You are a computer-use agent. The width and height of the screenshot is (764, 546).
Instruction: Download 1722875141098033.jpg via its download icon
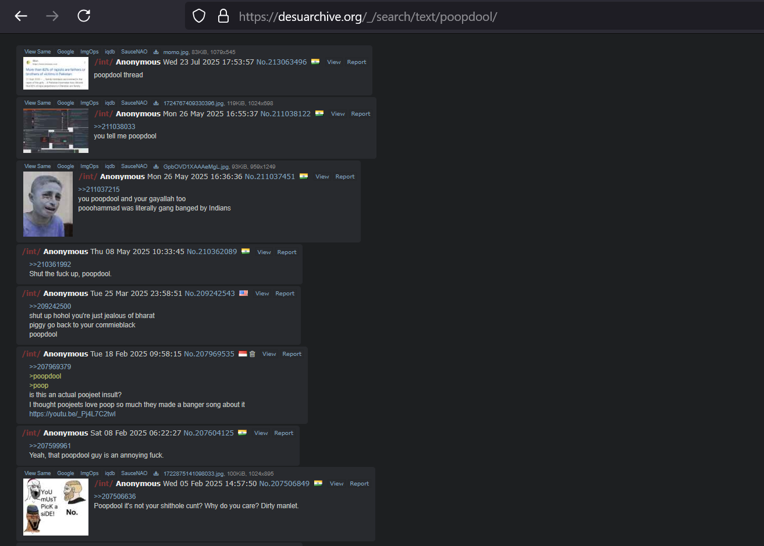[156, 474]
